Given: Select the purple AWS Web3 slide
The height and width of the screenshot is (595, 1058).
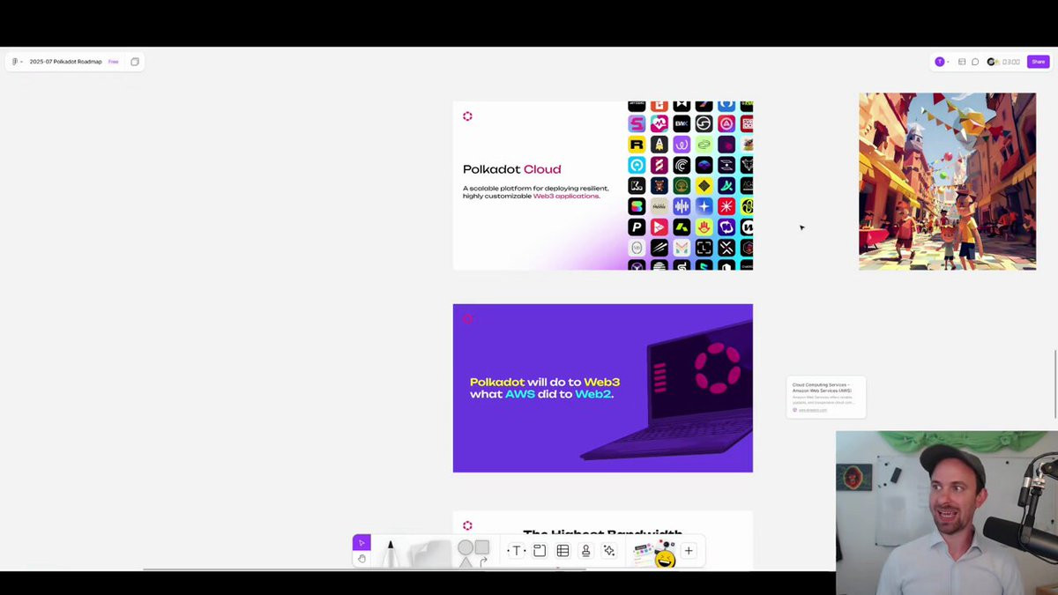Looking at the screenshot, I should (603, 388).
